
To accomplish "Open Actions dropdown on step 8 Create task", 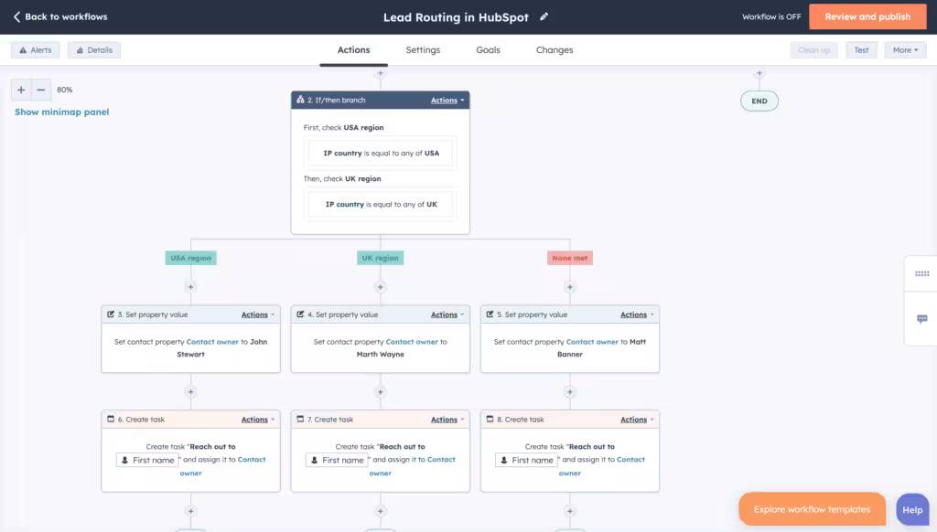I will pos(637,420).
